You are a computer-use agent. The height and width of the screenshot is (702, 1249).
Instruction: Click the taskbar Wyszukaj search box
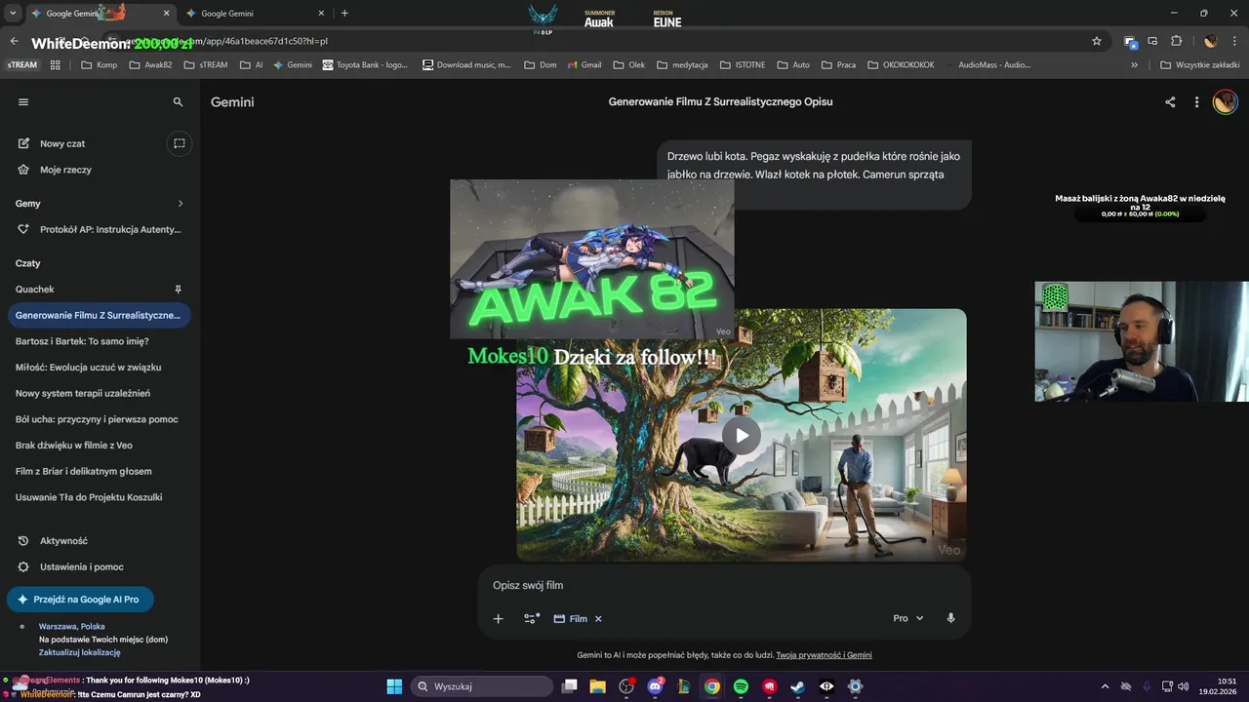(482, 686)
